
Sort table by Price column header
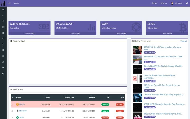point(47,98)
